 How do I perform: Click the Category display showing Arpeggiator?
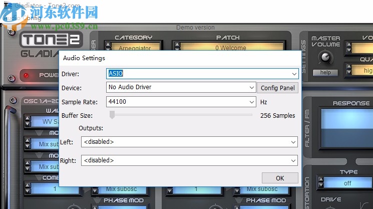point(136,47)
